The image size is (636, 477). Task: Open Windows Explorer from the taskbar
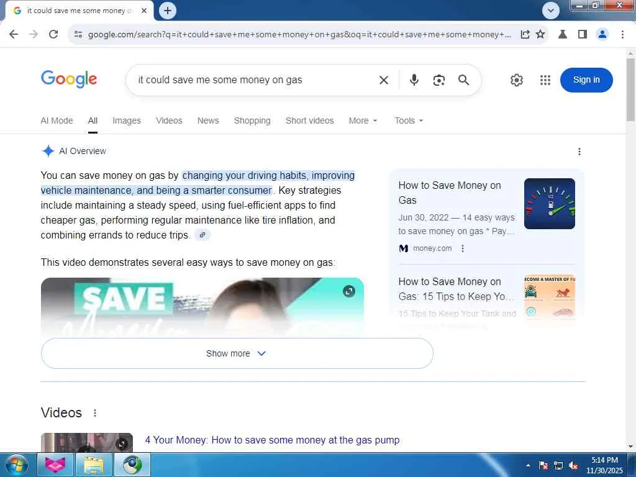[x=94, y=465]
